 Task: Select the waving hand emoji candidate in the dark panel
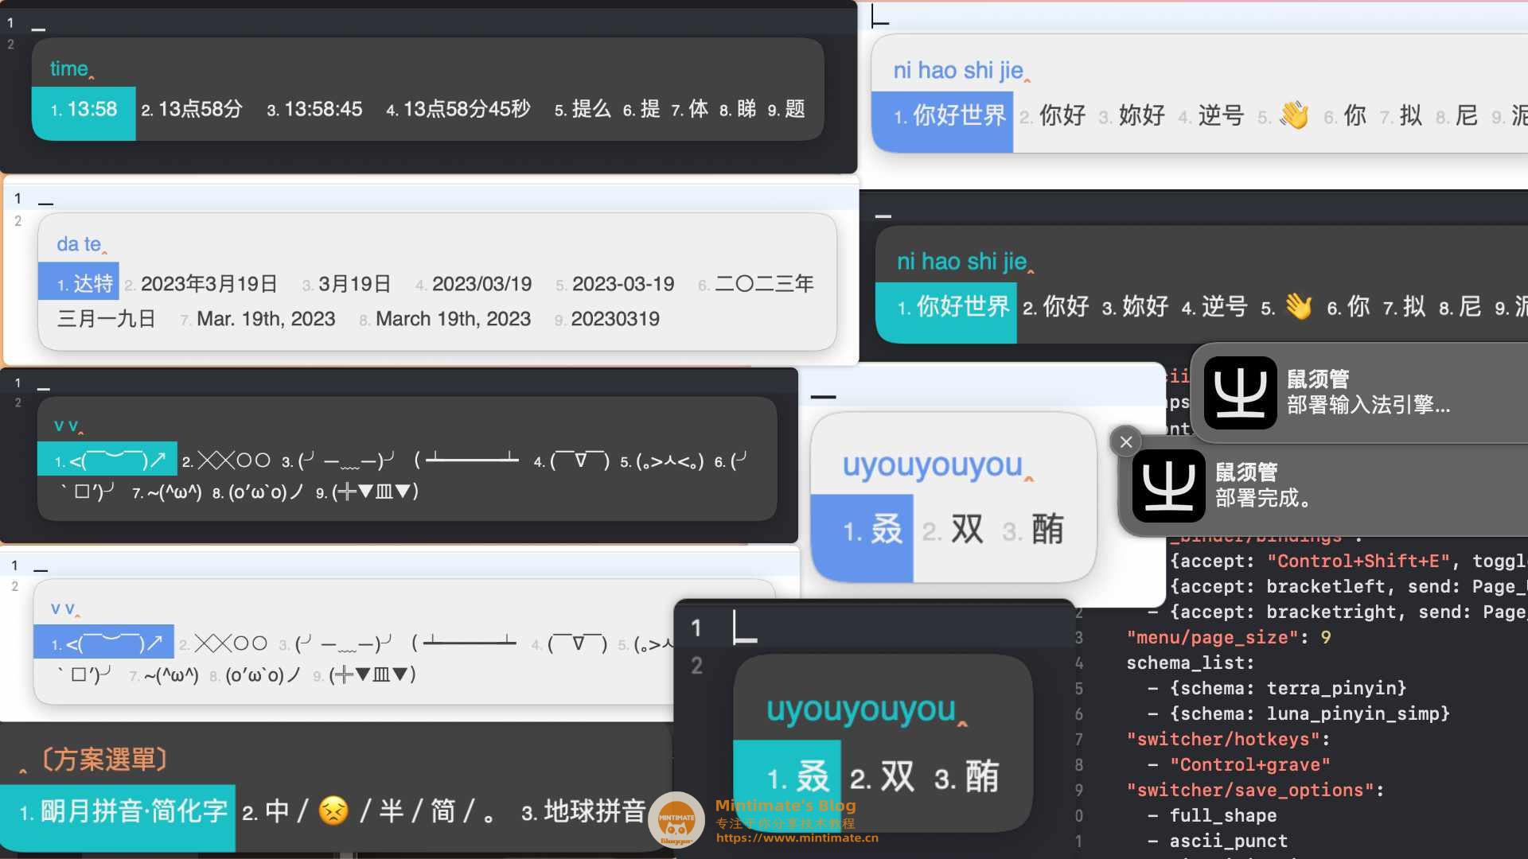(x=1298, y=307)
